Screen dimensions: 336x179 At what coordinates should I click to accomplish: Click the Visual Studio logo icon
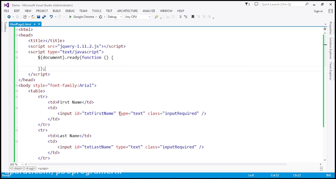click(x=7, y=5)
